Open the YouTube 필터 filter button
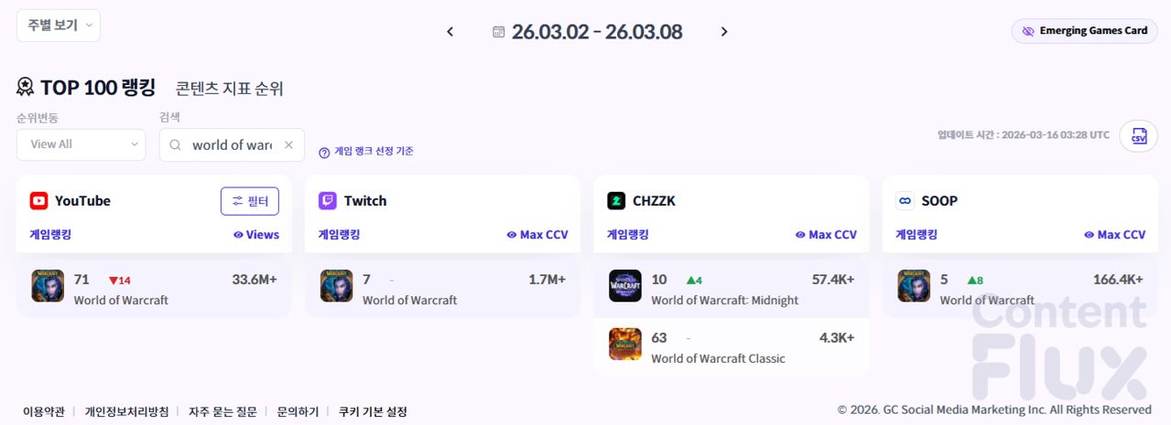The width and height of the screenshot is (1171, 425). (249, 201)
